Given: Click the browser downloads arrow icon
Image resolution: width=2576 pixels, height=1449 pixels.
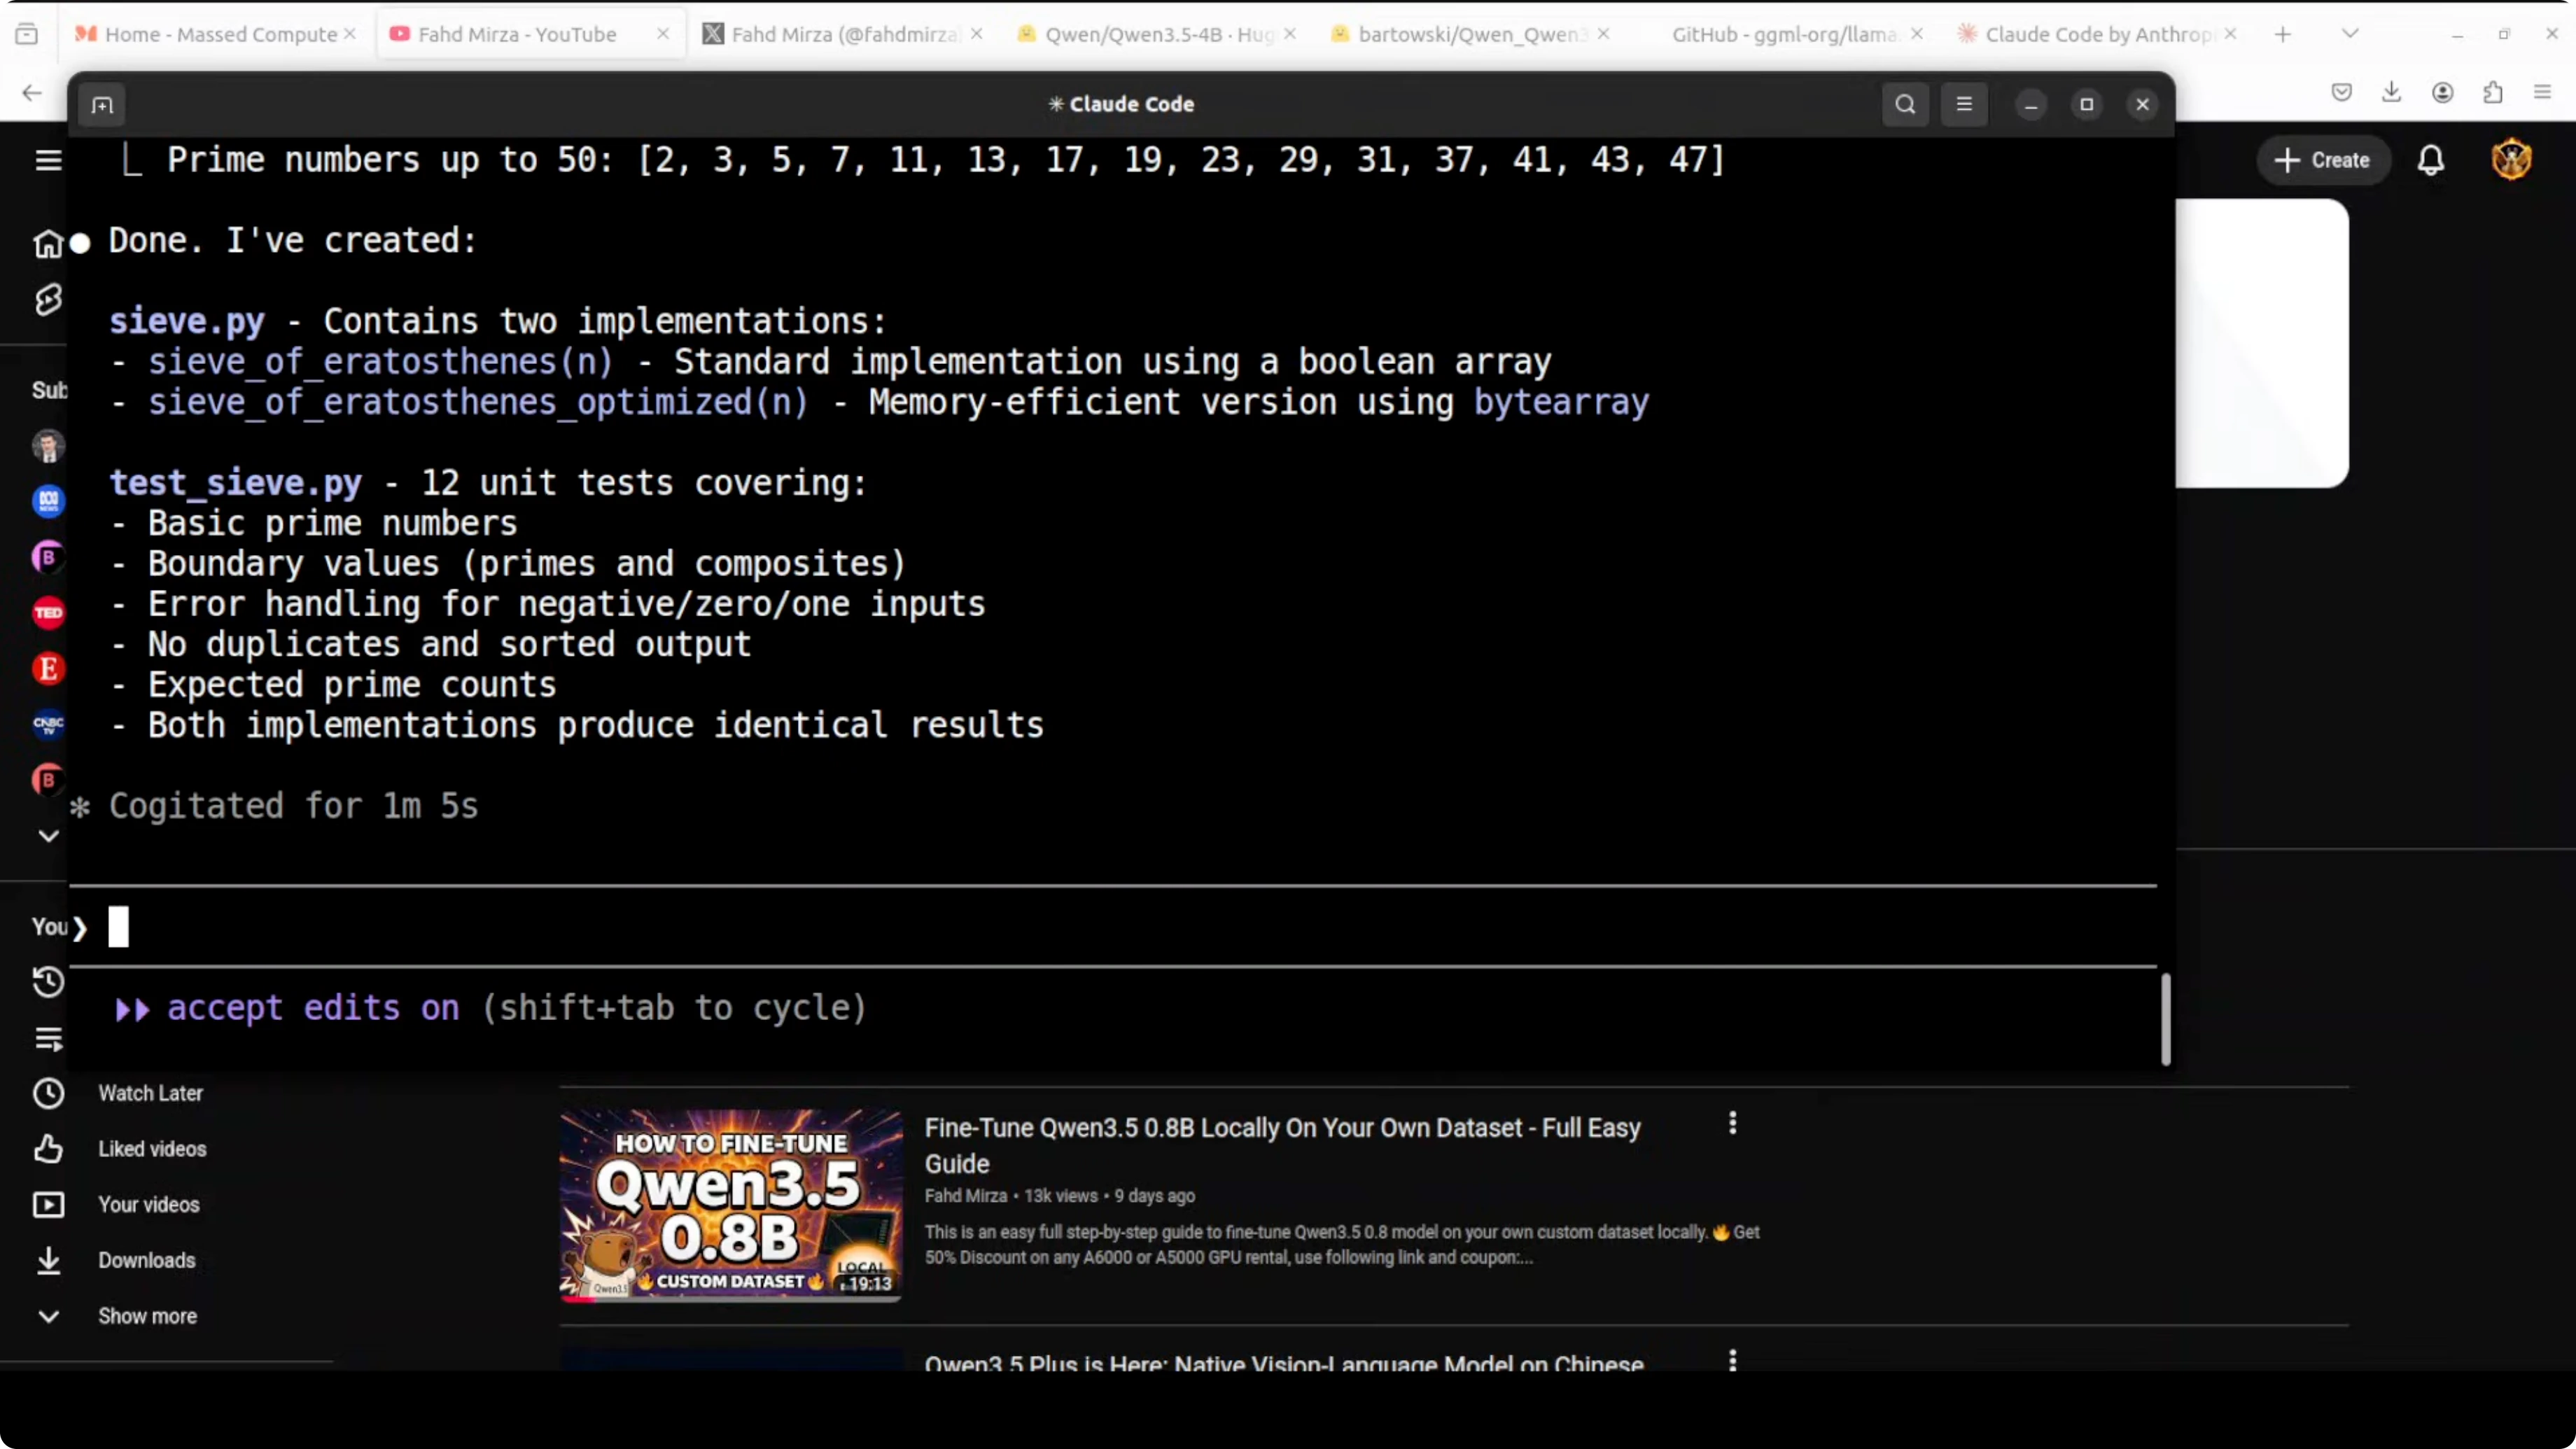Looking at the screenshot, I should coord(2391,92).
